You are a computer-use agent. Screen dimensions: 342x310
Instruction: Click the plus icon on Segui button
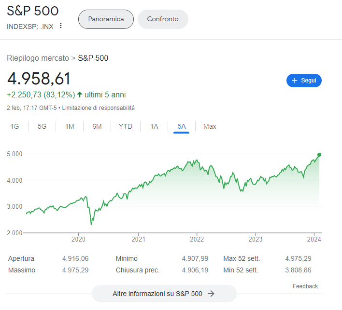coord(295,81)
